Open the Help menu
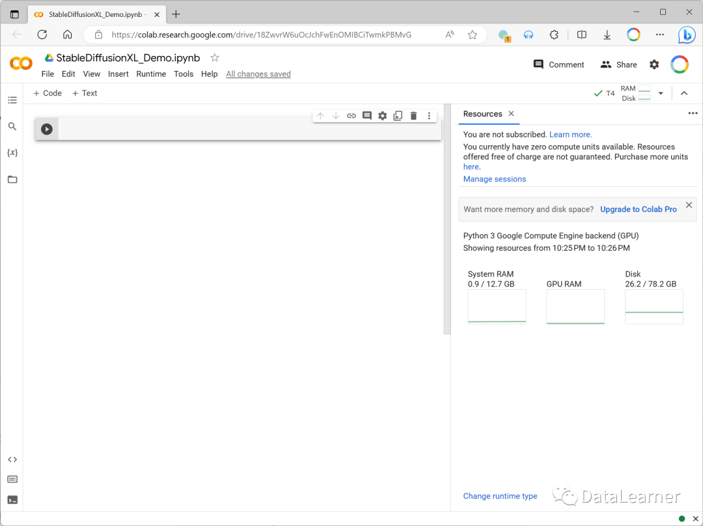 tap(209, 74)
